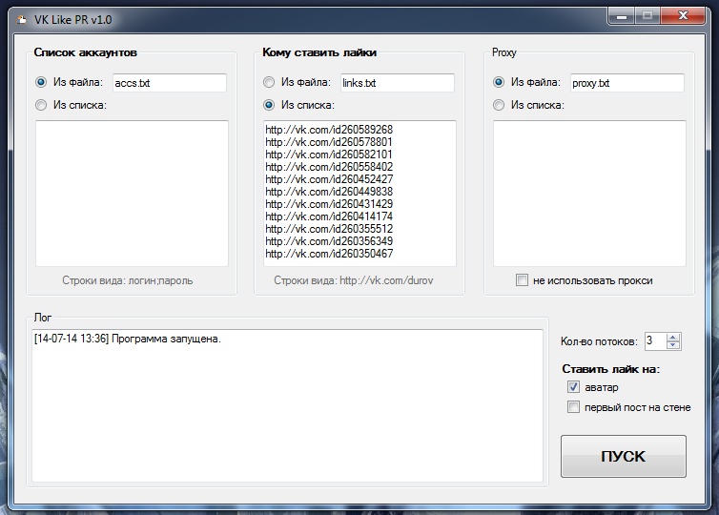Viewport: 719px width, 515px height.
Task: Click link http://vk.com/id260589268 in list
Action: pyautogui.click(x=329, y=130)
